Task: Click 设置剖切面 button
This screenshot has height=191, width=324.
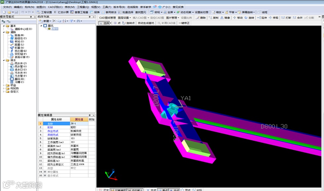Action: coord(201,12)
